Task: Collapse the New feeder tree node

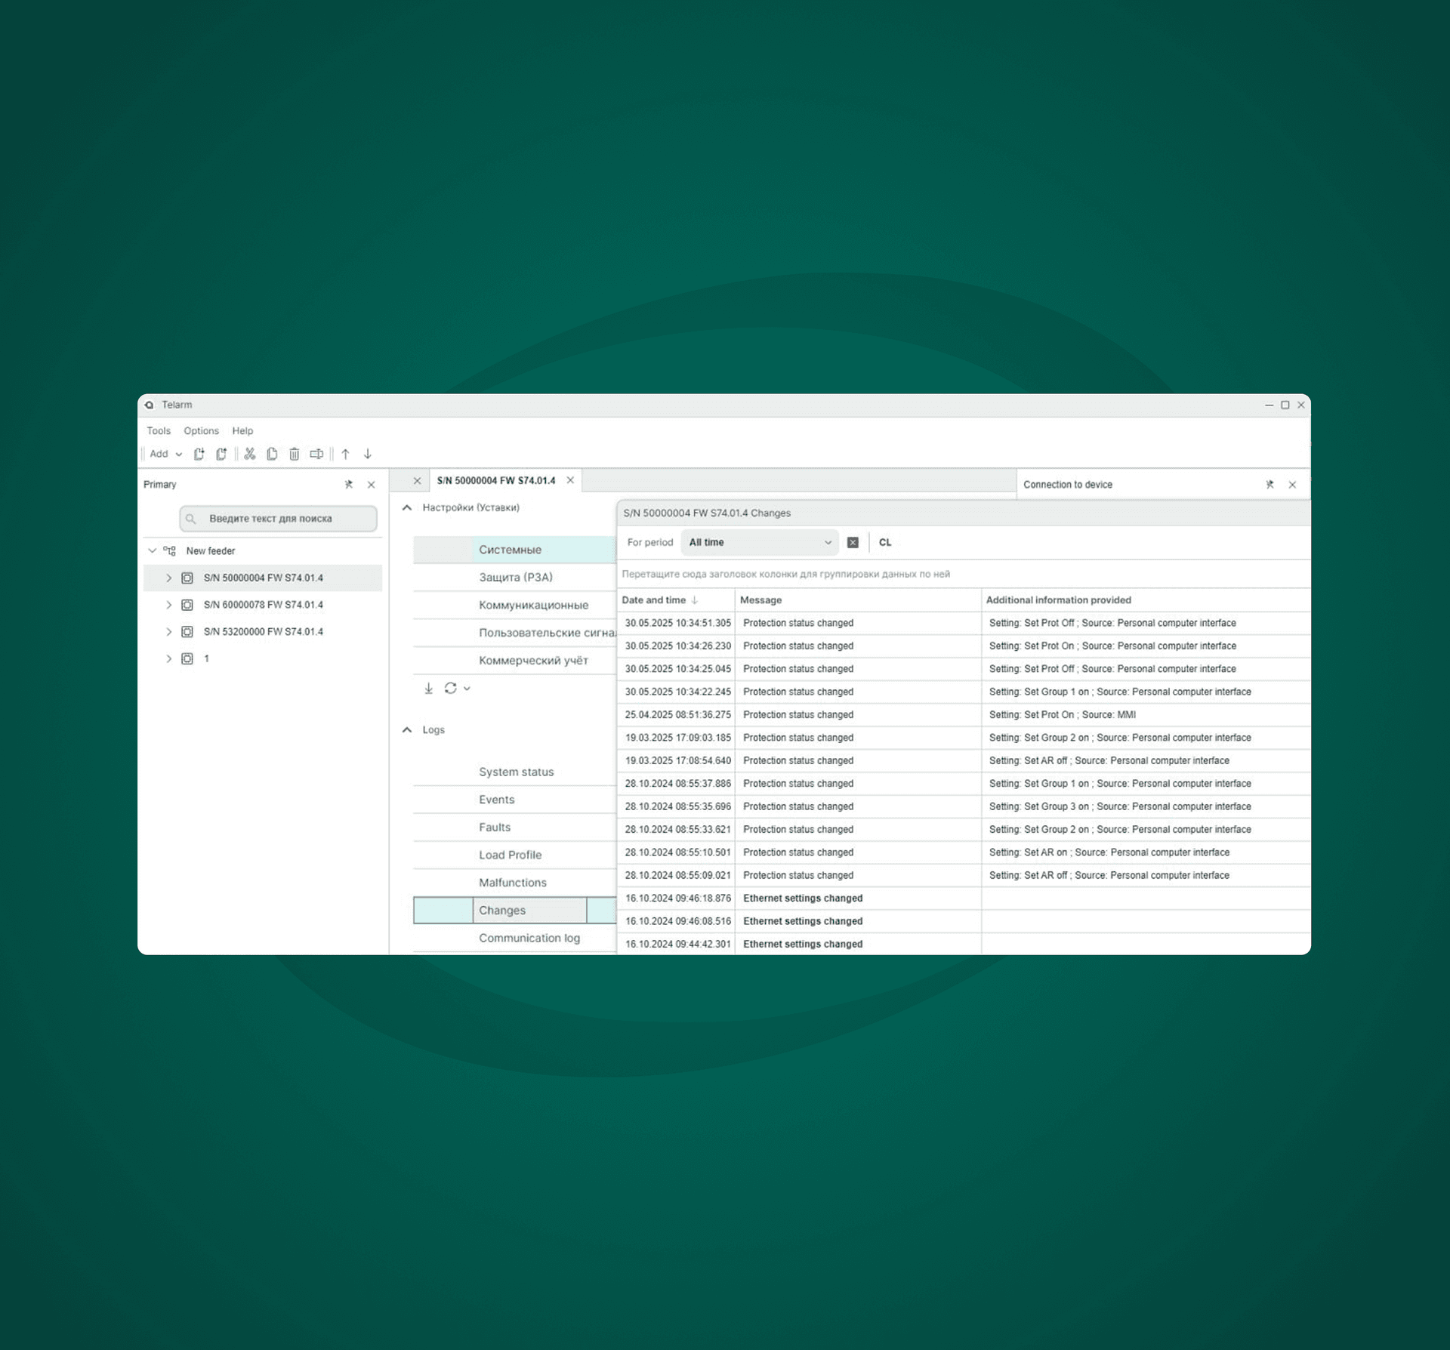Action: tap(152, 550)
